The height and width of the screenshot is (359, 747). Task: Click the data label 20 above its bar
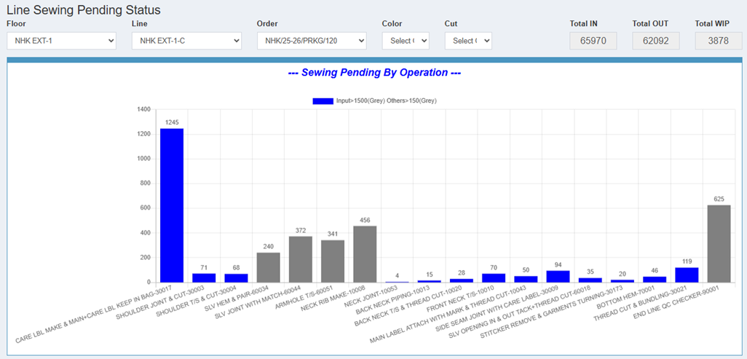pos(622,274)
